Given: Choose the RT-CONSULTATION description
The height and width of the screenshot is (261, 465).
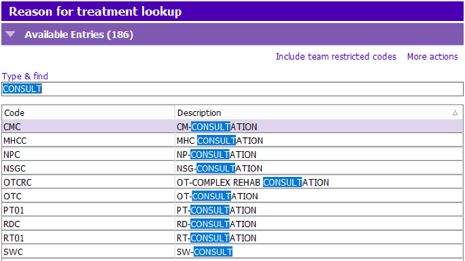Looking at the screenshot, I should (216, 238).
